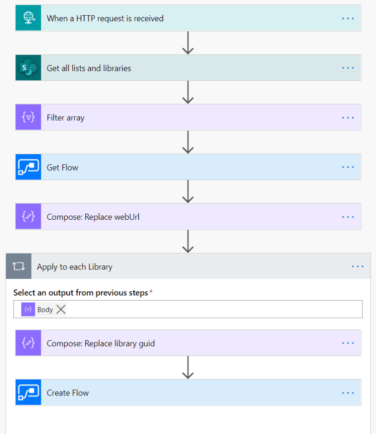Click the Apply to each loop icon
Image resolution: width=376 pixels, height=434 pixels.
19,267
